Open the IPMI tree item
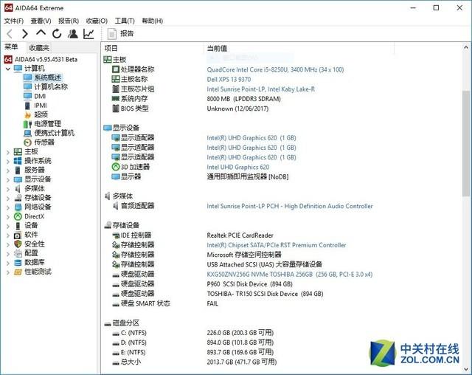Image resolution: width=472 pixels, height=375 pixels. (41, 106)
